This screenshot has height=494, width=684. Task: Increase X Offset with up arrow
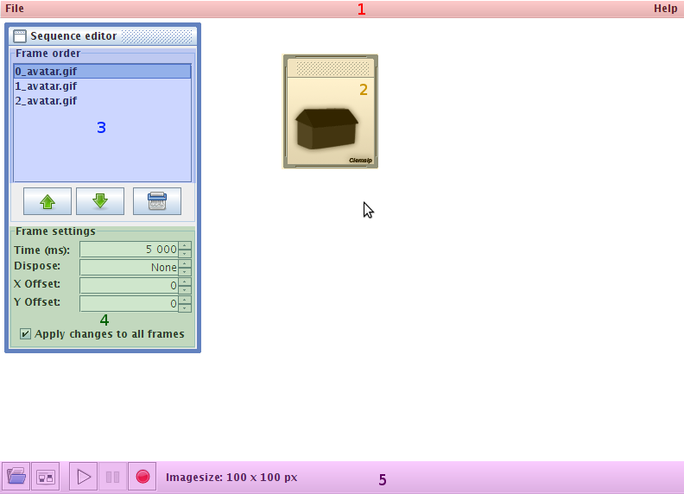click(185, 282)
